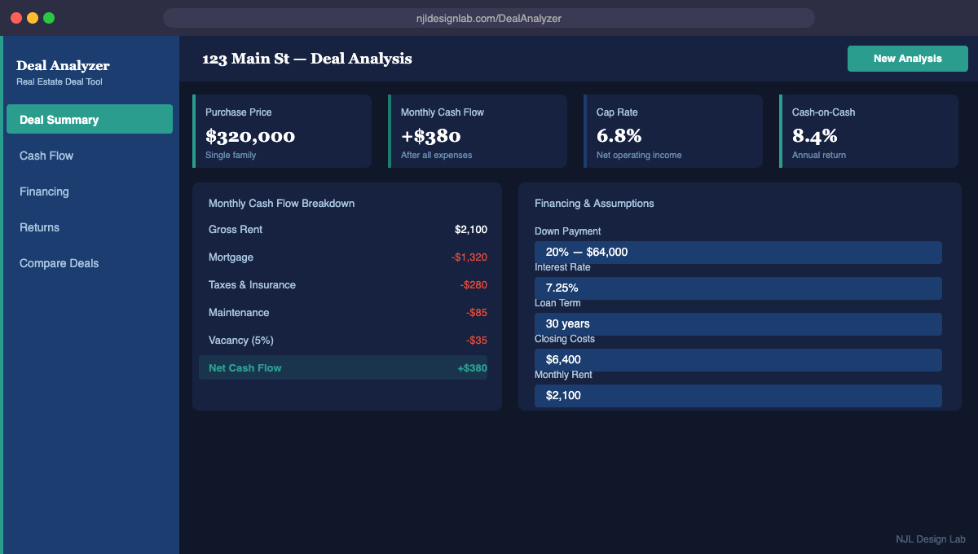Click the Deal Analyzer app title

coord(63,66)
